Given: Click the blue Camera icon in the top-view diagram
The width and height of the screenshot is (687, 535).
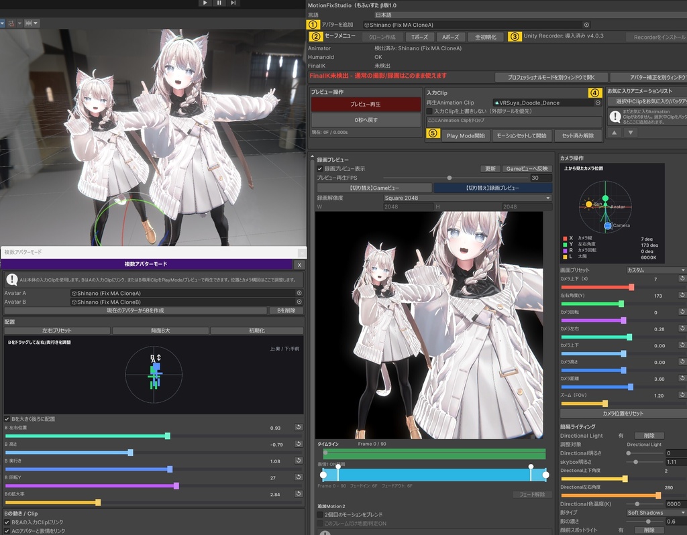Looking at the screenshot, I should (x=608, y=225).
